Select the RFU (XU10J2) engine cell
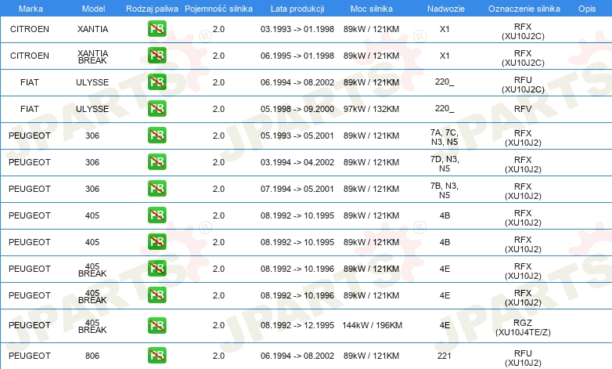The height and width of the screenshot is (369, 612). 523,358
